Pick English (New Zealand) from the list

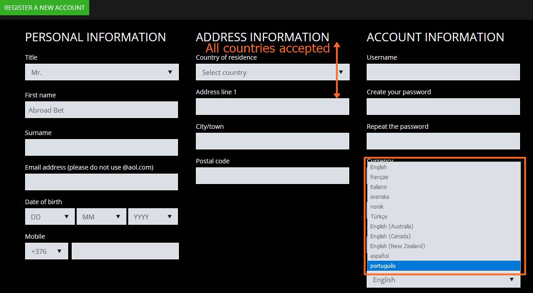444,246
